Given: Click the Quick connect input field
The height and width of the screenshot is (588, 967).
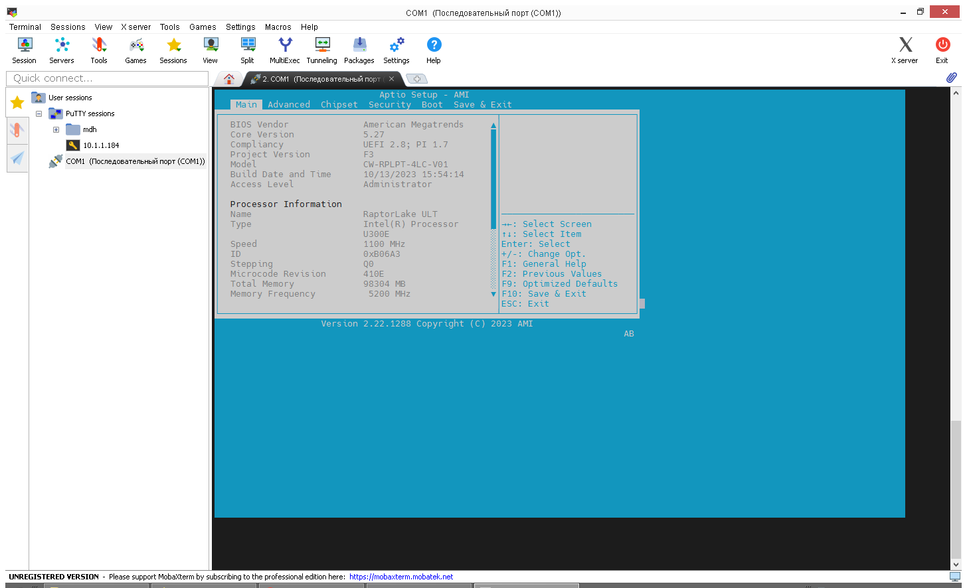Looking at the screenshot, I should pyautogui.click(x=108, y=78).
